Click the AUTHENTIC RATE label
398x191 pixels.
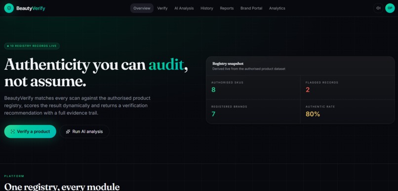point(320,107)
